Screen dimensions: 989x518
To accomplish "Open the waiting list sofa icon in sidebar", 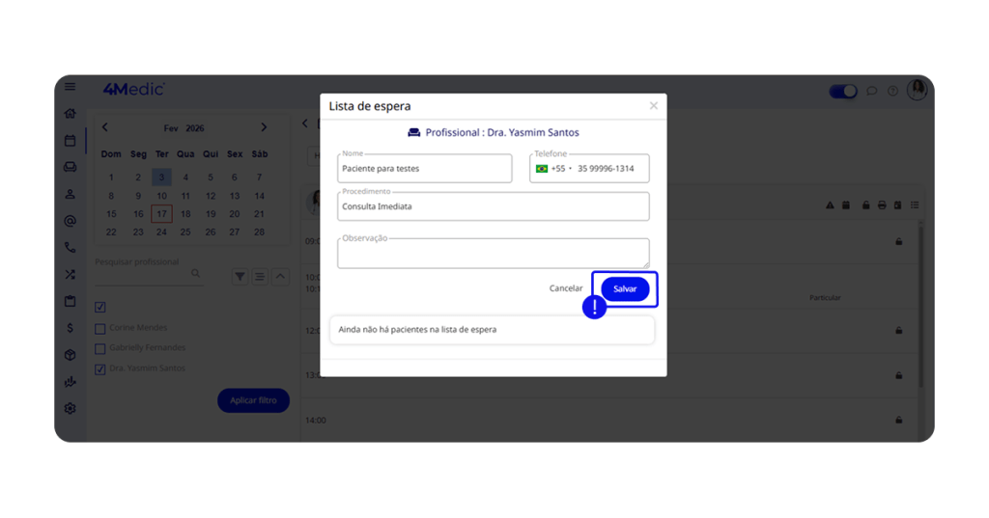I will pyautogui.click(x=70, y=167).
